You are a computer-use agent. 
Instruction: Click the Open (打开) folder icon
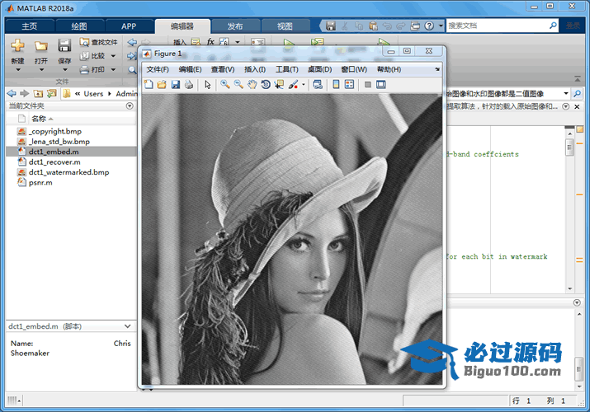(41, 46)
